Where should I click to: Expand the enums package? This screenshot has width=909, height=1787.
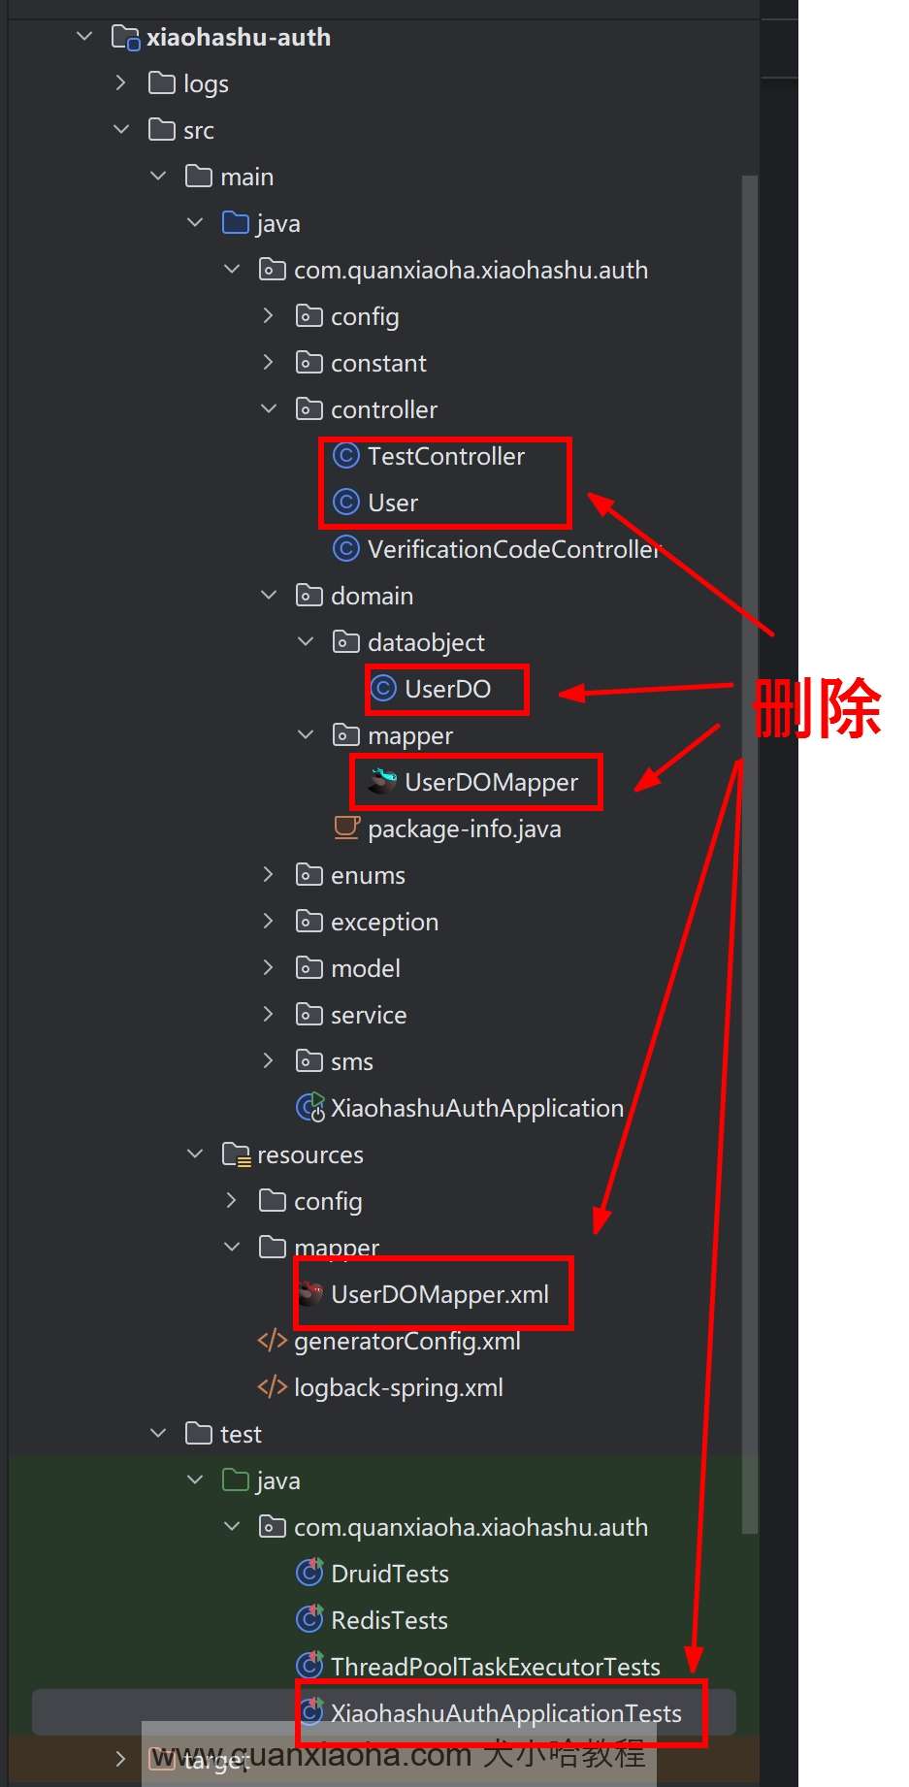coord(269,875)
